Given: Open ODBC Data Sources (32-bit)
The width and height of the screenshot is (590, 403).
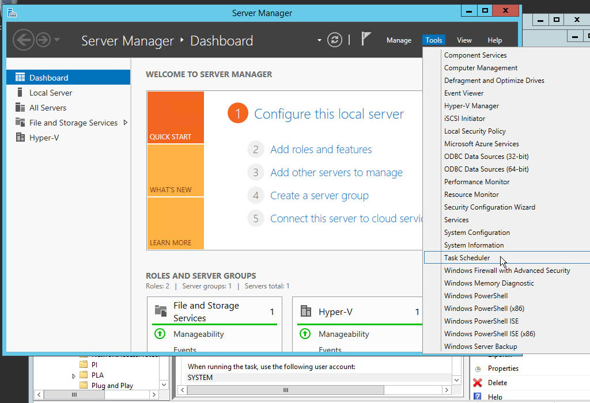Looking at the screenshot, I should tap(486, 157).
